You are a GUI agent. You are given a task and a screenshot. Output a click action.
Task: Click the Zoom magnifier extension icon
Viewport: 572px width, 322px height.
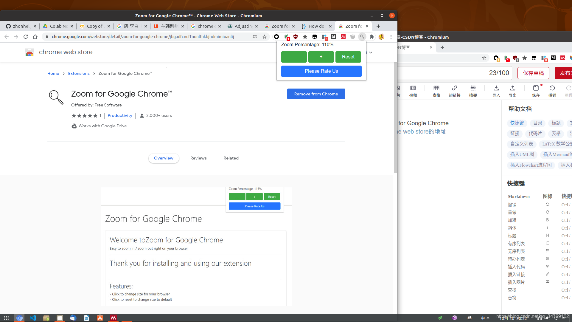(x=362, y=37)
